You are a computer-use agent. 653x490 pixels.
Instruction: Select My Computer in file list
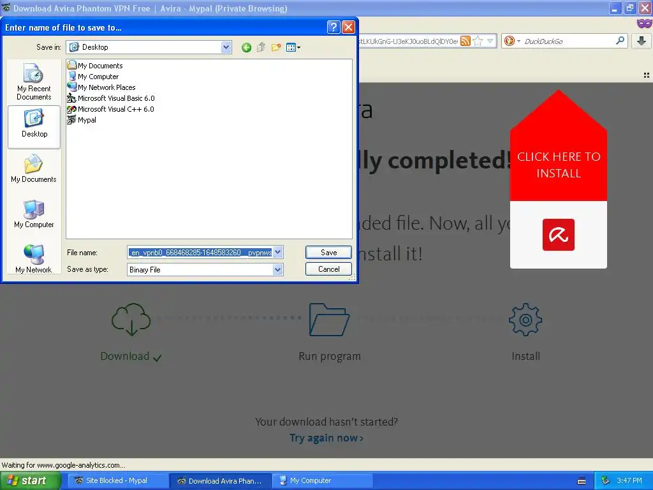(93, 77)
